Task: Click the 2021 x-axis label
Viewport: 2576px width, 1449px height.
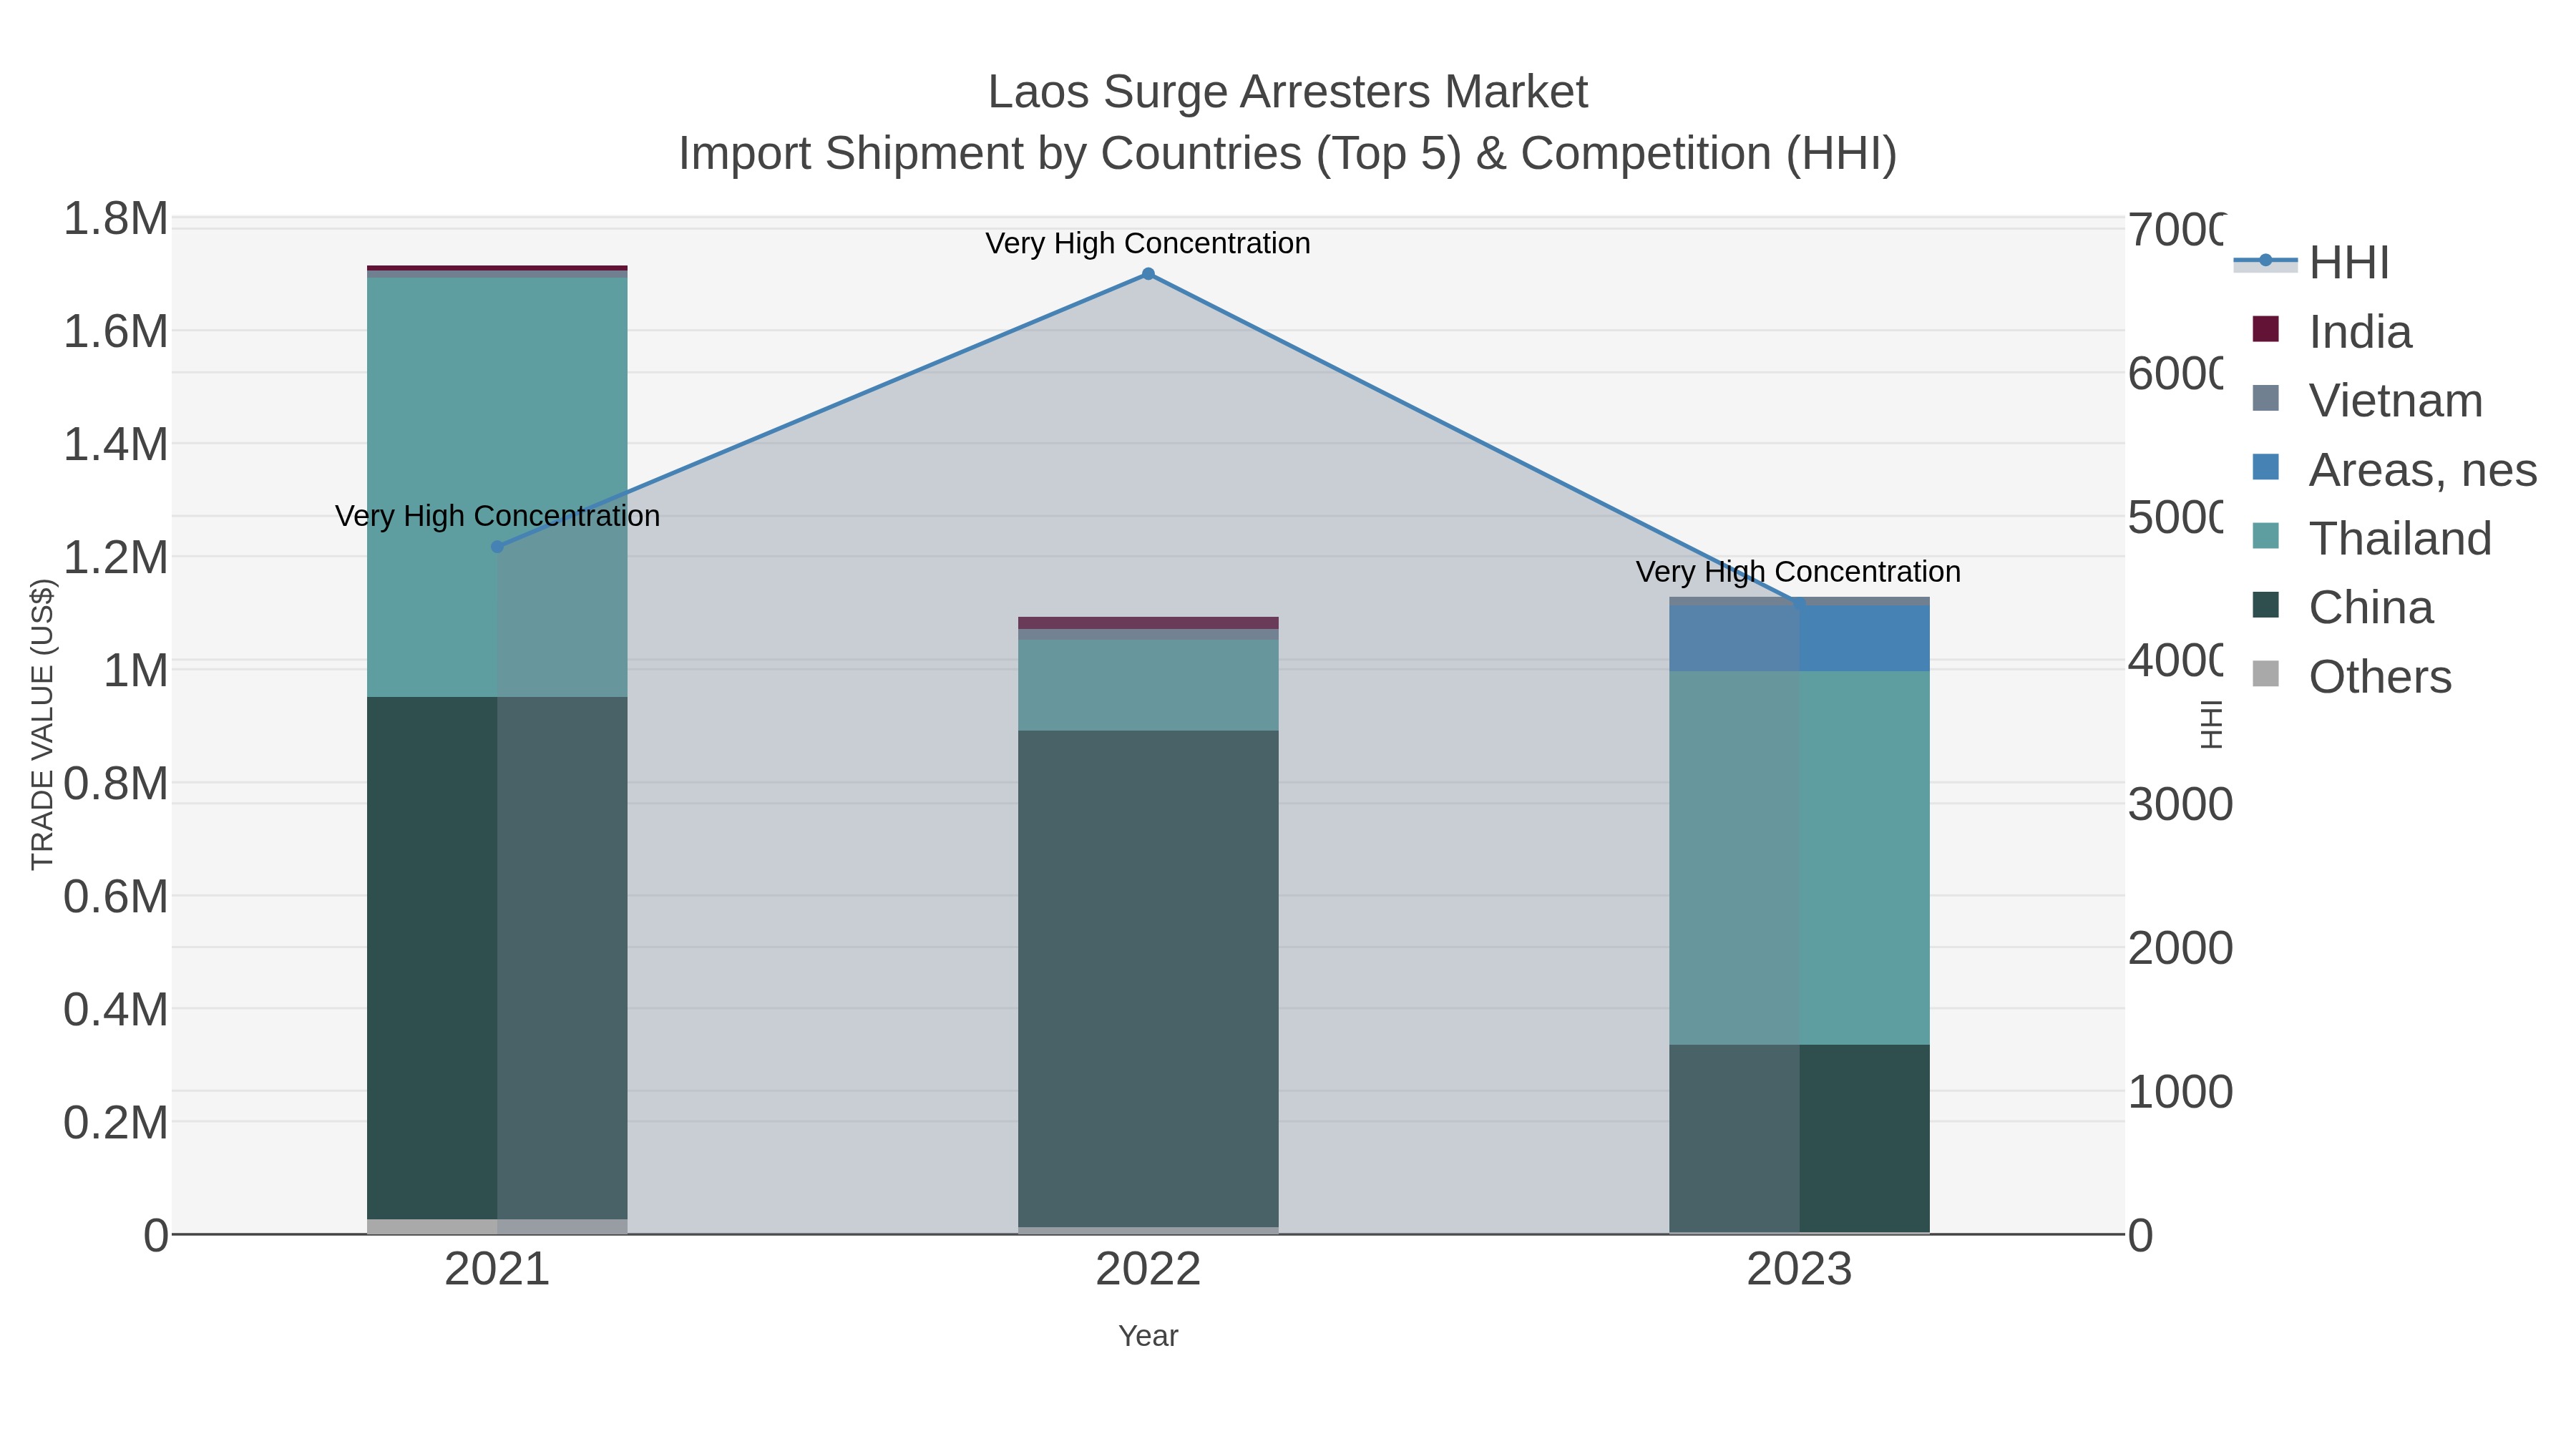Action: click(x=497, y=1270)
